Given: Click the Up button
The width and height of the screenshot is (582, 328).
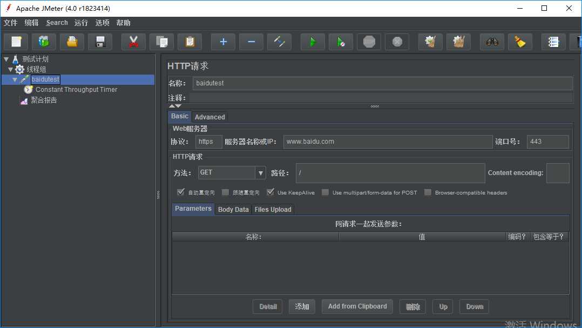Looking at the screenshot, I should (x=443, y=306).
